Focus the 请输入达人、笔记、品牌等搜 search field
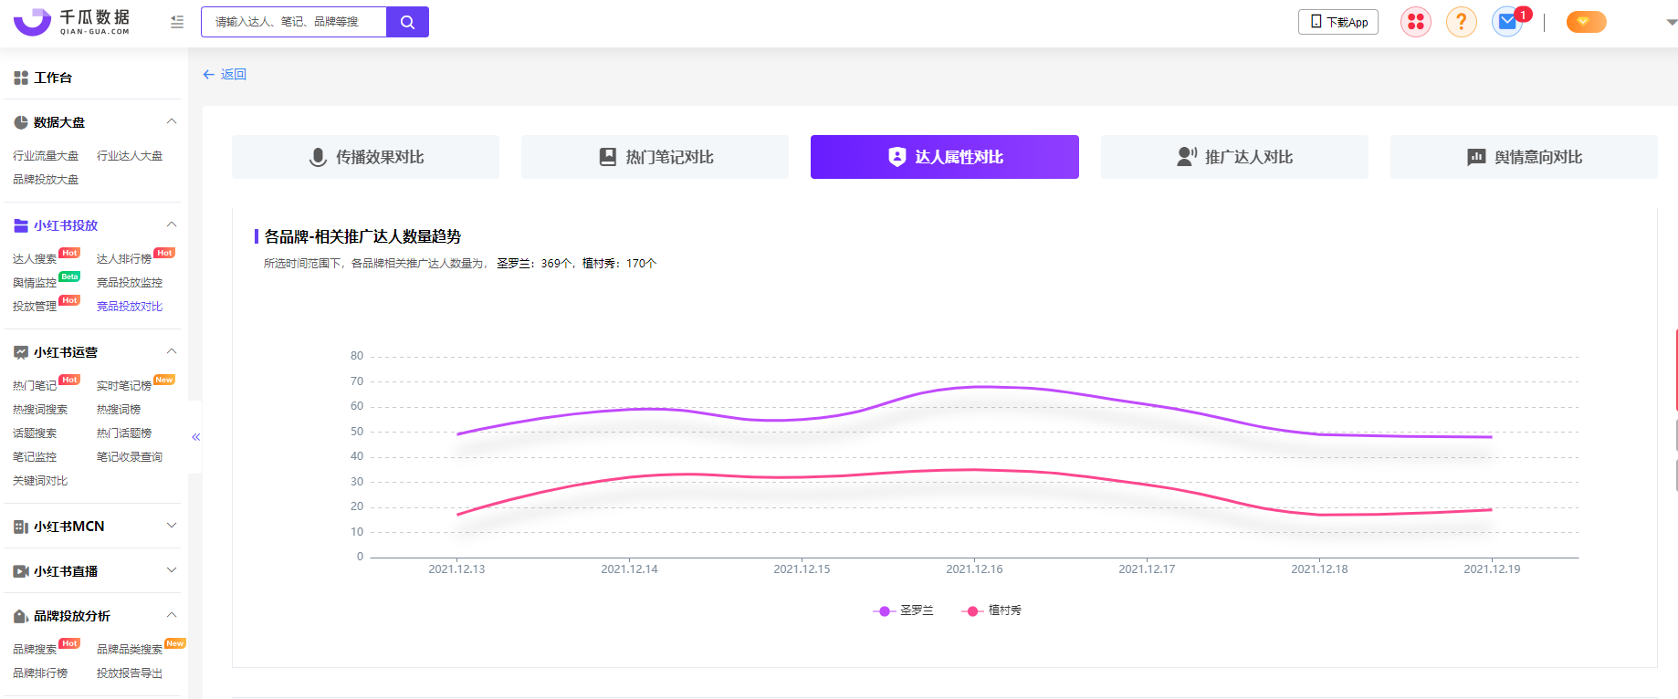The image size is (1678, 699). pos(294,22)
